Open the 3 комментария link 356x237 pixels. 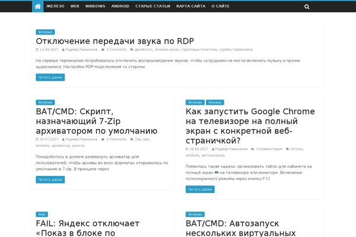[269, 149]
